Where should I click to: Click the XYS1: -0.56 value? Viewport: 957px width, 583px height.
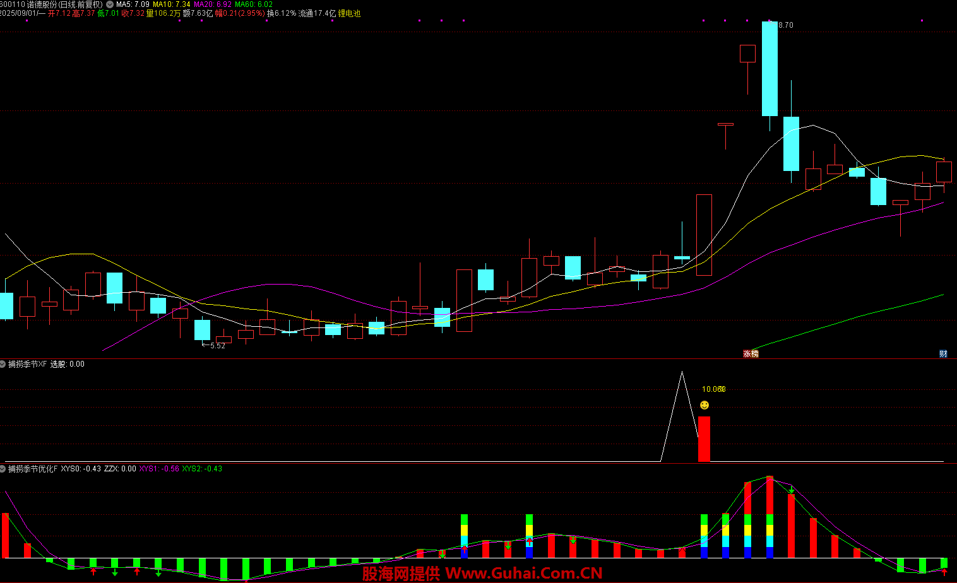[159, 469]
